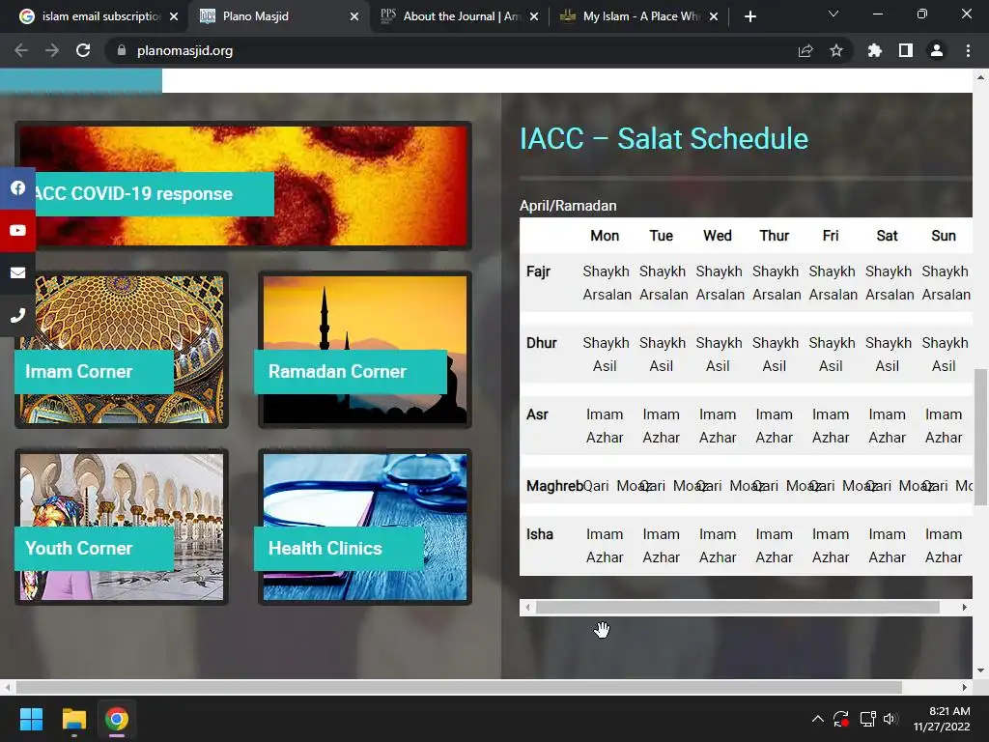This screenshot has height=742, width=989.
Task: Open the Chrome profile icon
Action: click(937, 50)
